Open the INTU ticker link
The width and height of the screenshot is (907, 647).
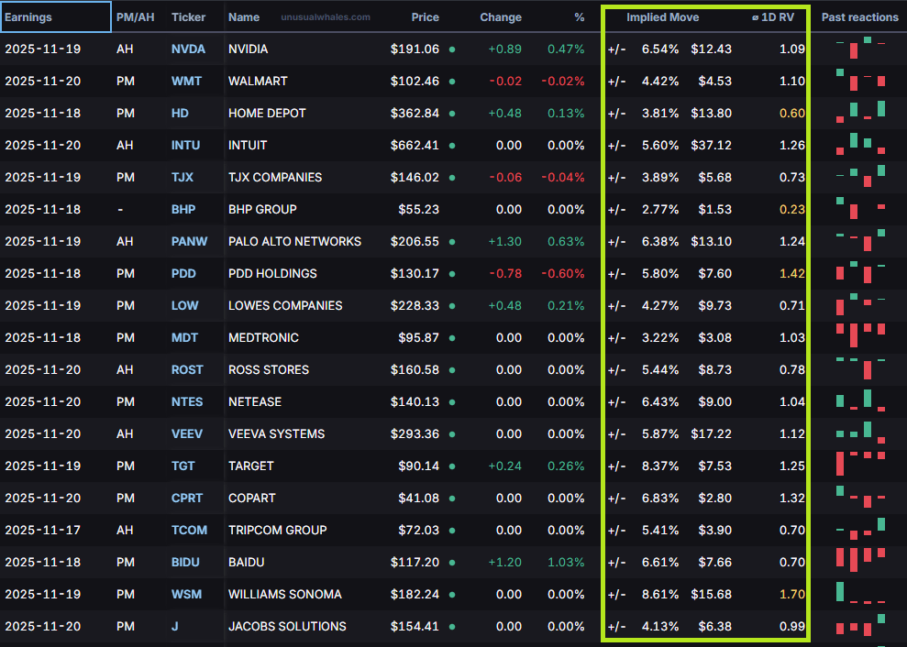point(185,145)
